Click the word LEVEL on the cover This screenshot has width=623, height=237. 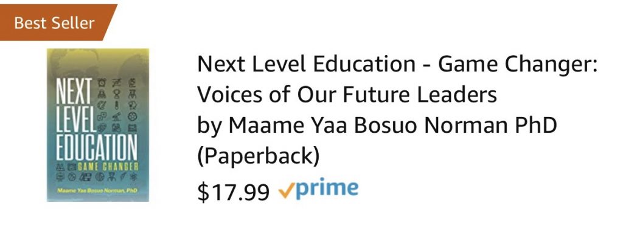click(76, 119)
